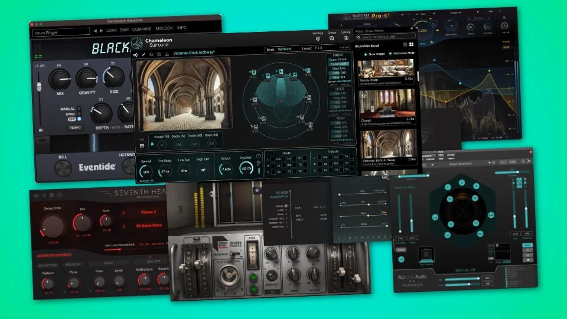567x319 pixels.
Task: Select the Rs speaker icon in surround view
Action: click(309, 97)
